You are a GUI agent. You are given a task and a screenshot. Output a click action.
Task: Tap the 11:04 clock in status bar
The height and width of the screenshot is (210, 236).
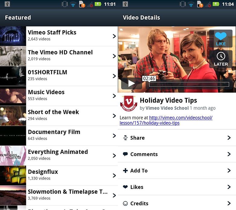tap(228, 4)
